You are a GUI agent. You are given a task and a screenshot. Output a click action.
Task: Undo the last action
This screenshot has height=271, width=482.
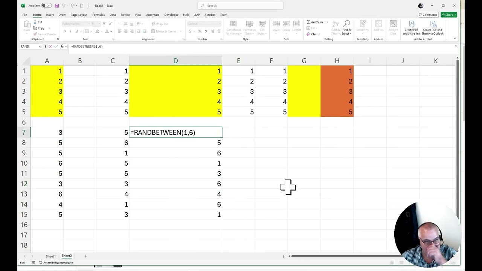coord(63,6)
